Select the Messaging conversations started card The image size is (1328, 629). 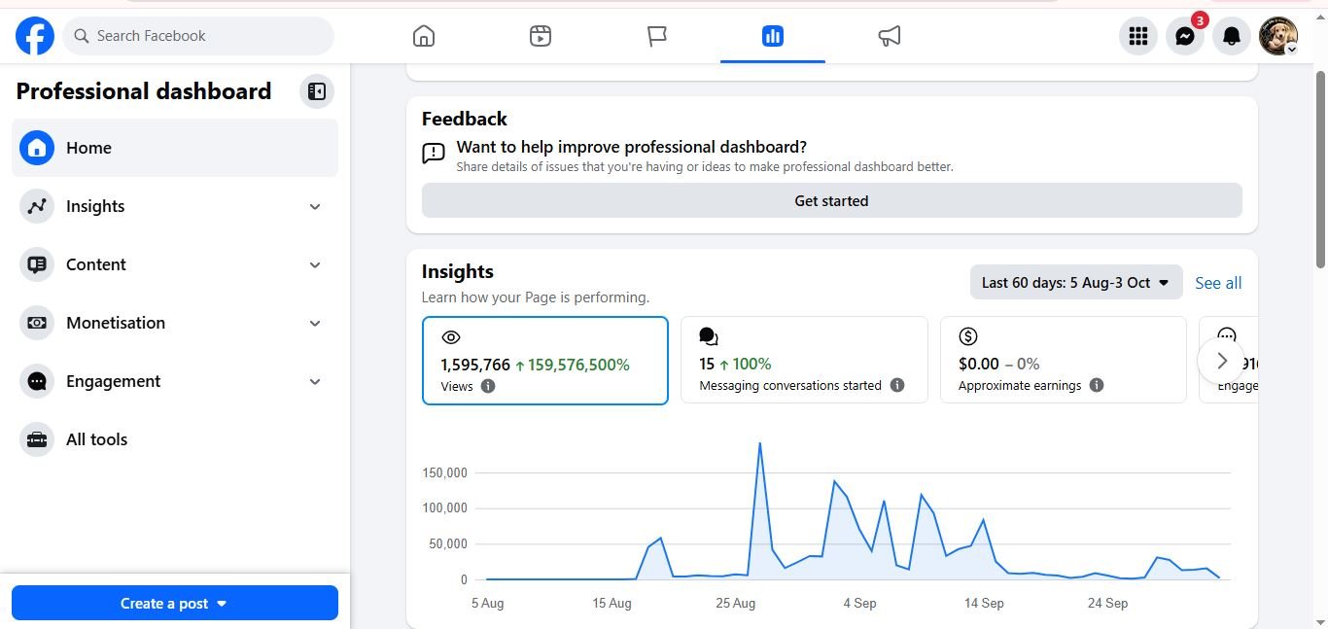click(804, 360)
